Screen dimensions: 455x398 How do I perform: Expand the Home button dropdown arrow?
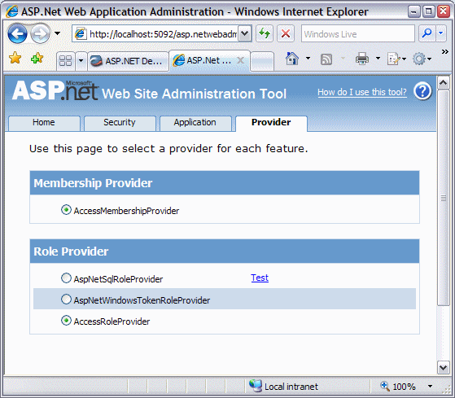pos(308,59)
